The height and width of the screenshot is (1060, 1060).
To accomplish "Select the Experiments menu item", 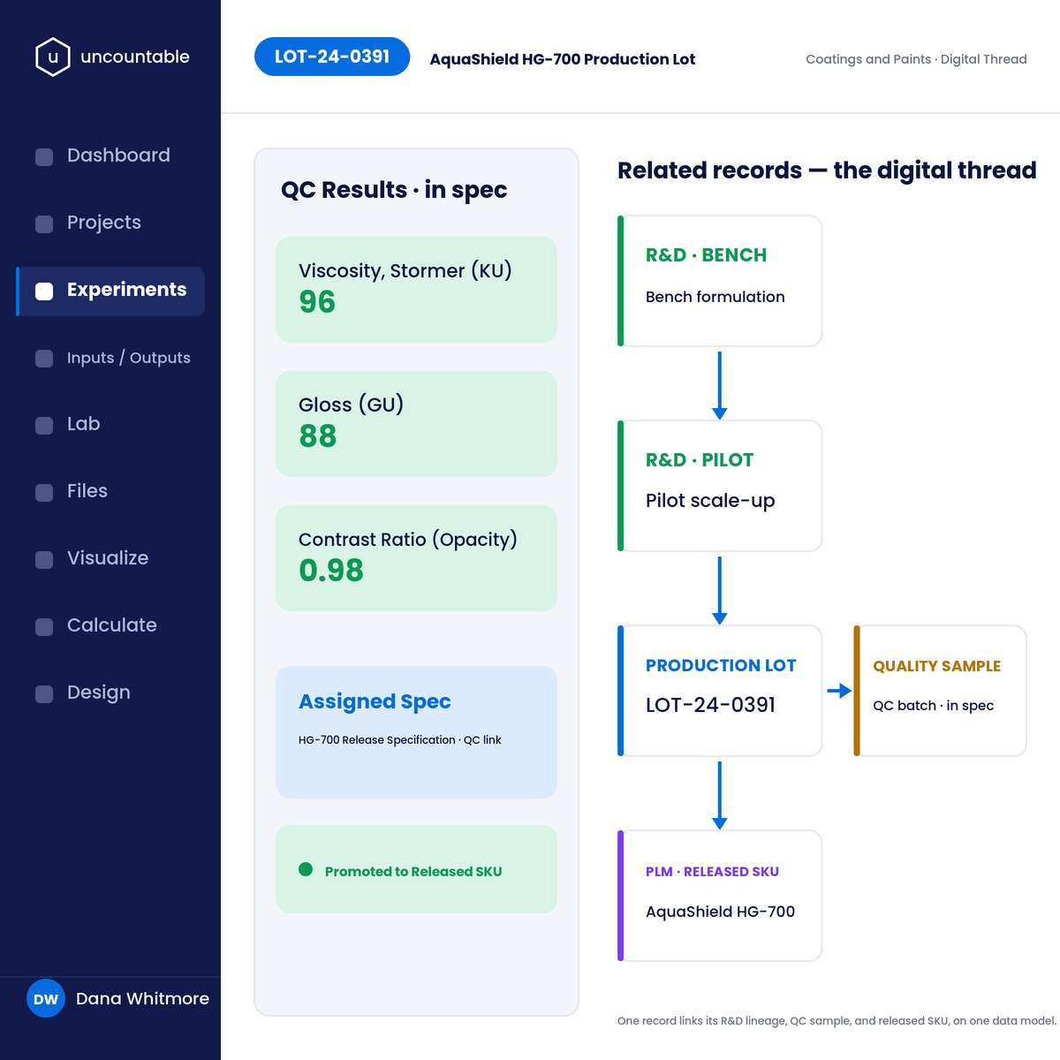I will (110, 291).
